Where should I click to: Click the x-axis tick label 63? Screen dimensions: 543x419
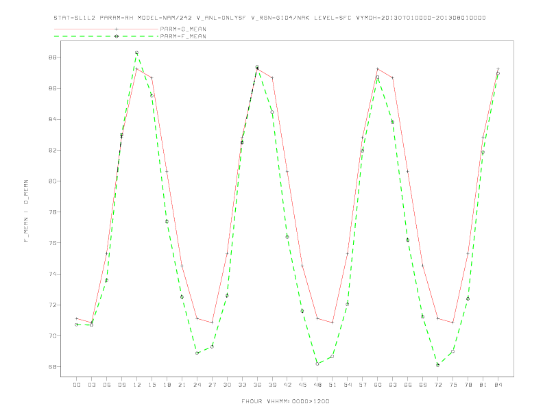pos(393,385)
